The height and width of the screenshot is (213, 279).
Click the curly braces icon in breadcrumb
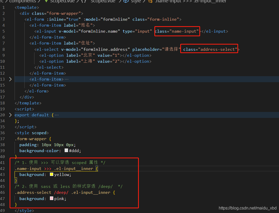pos(84,1)
